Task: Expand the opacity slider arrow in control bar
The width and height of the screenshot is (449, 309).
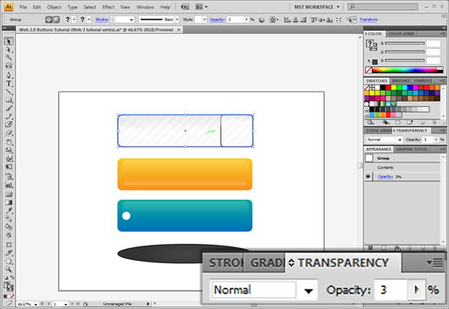Action: [247, 19]
